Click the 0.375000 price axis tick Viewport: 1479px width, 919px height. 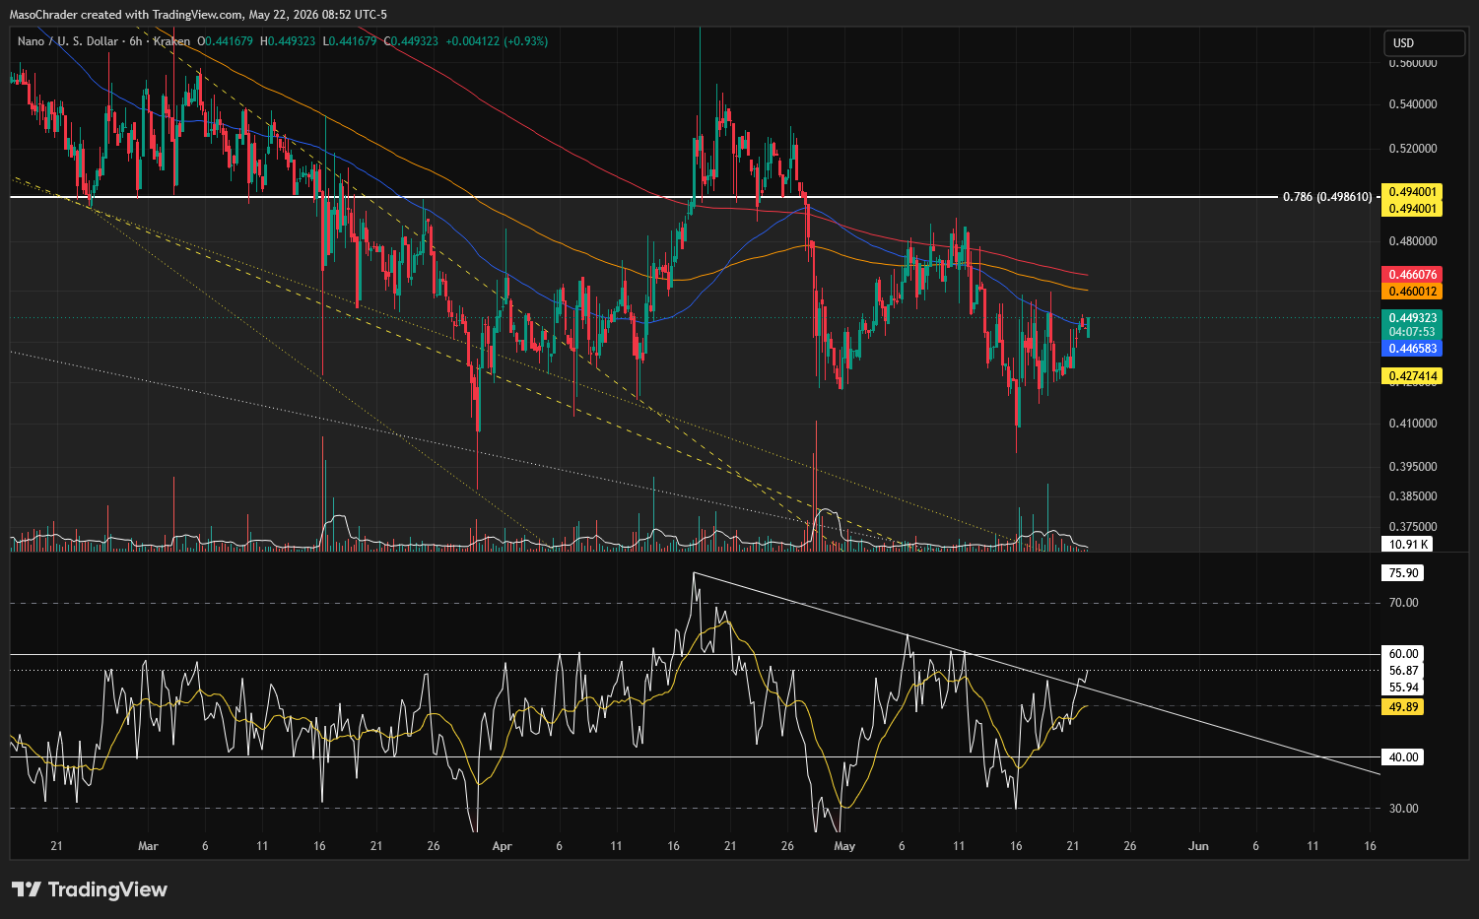point(1413,527)
